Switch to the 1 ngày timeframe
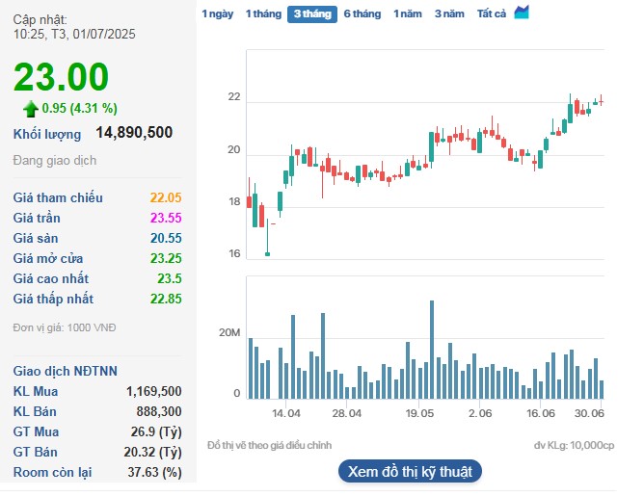The height and width of the screenshot is (496, 644). tap(217, 14)
